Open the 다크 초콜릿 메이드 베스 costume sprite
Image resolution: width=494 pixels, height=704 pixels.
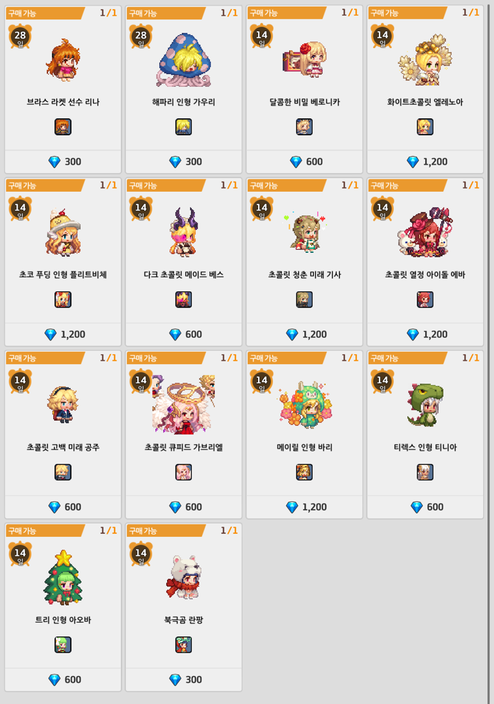click(183, 231)
